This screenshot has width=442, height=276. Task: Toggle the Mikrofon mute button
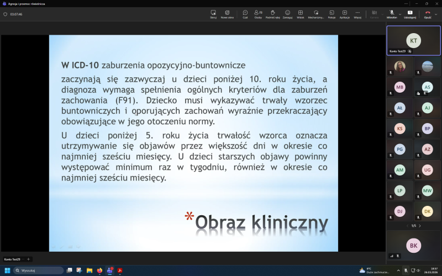point(391,14)
